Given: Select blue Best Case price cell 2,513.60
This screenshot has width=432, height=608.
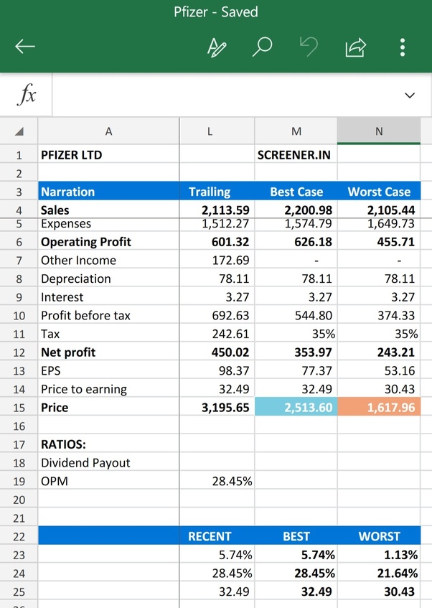Looking at the screenshot, I should (x=296, y=407).
